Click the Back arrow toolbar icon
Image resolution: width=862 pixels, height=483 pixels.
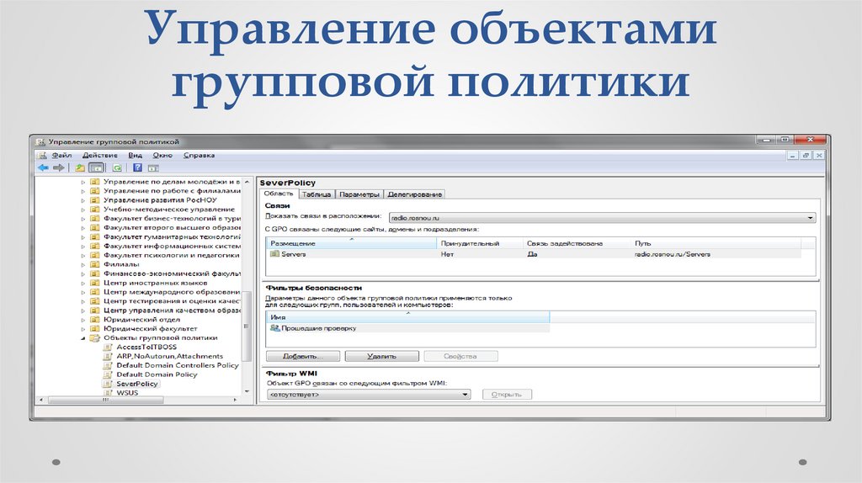tap(43, 167)
